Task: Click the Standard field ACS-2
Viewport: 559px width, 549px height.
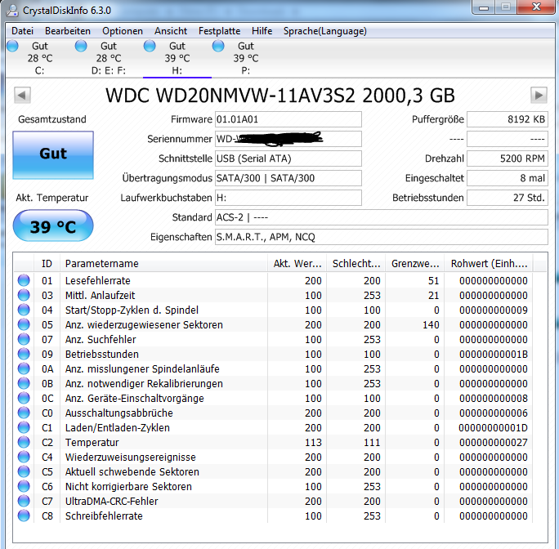Action: 382,217
